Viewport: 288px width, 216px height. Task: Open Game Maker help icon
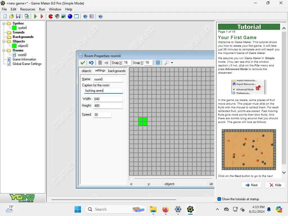(100, 16)
